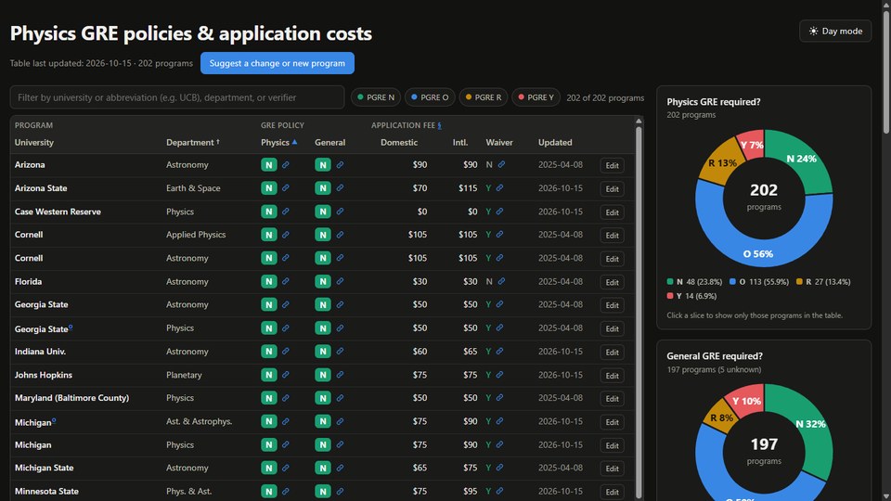Toggle the PGRE Y filter chip
891x501 pixels.
point(536,97)
